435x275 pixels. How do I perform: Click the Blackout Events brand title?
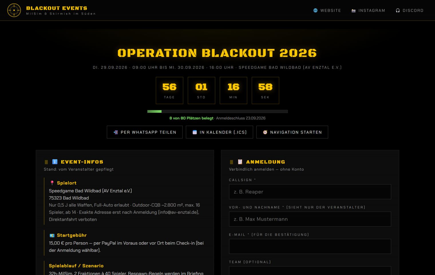coord(57,8)
